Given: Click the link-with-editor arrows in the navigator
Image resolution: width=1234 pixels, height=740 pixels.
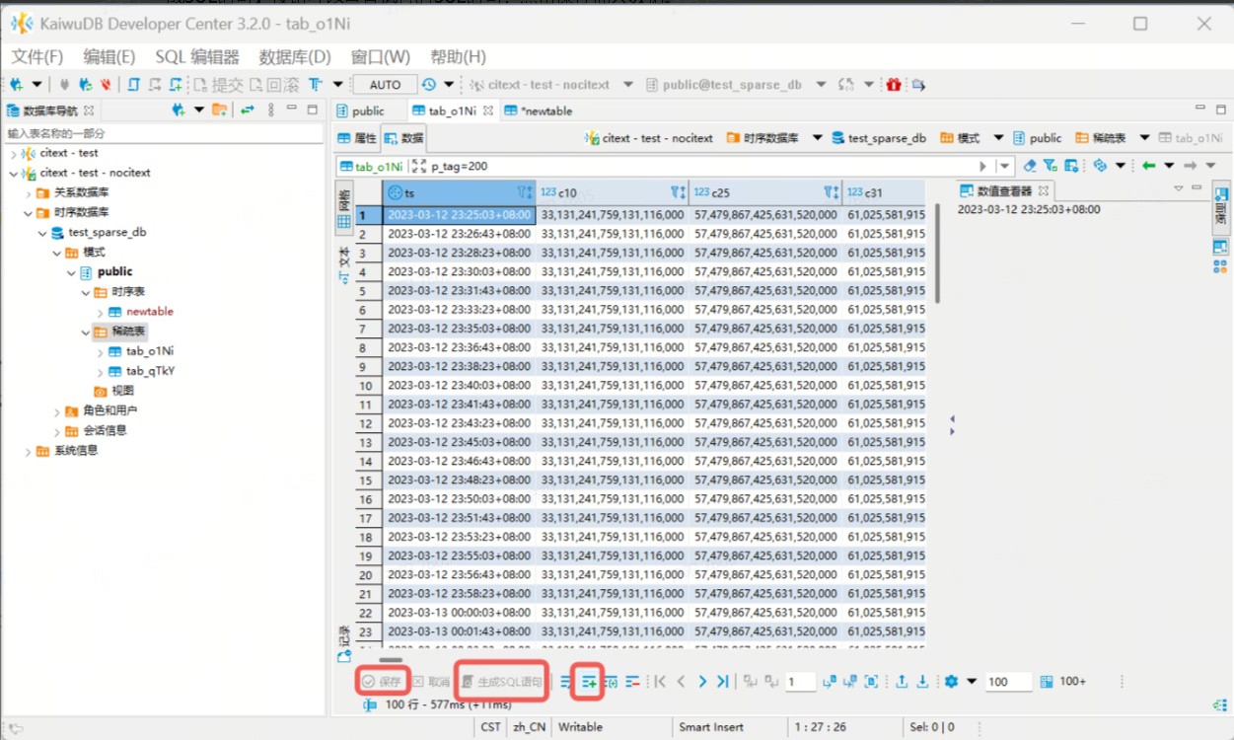Looking at the screenshot, I should click(248, 111).
